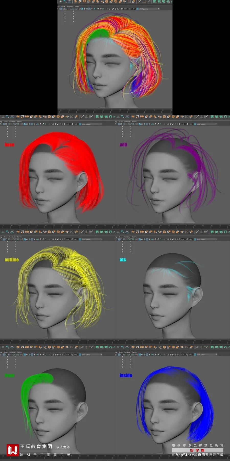The image size is (230, 461).
Task: Open Show menu in the red base viewport
Action: coord(6,122)
